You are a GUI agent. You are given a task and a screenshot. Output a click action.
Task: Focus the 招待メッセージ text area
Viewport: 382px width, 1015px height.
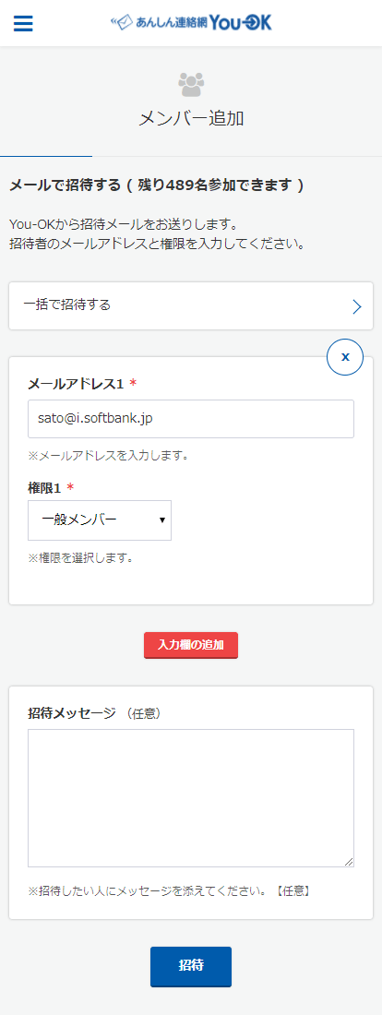click(191, 798)
